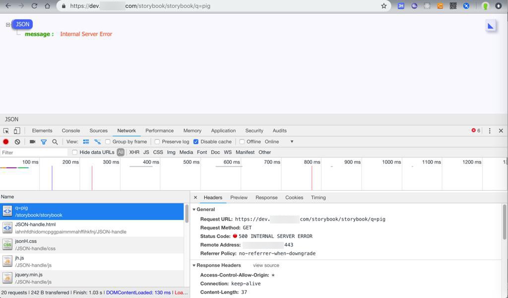Click the site lock icon in address bar
The width and height of the screenshot is (508, 298).
[x=63, y=6]
